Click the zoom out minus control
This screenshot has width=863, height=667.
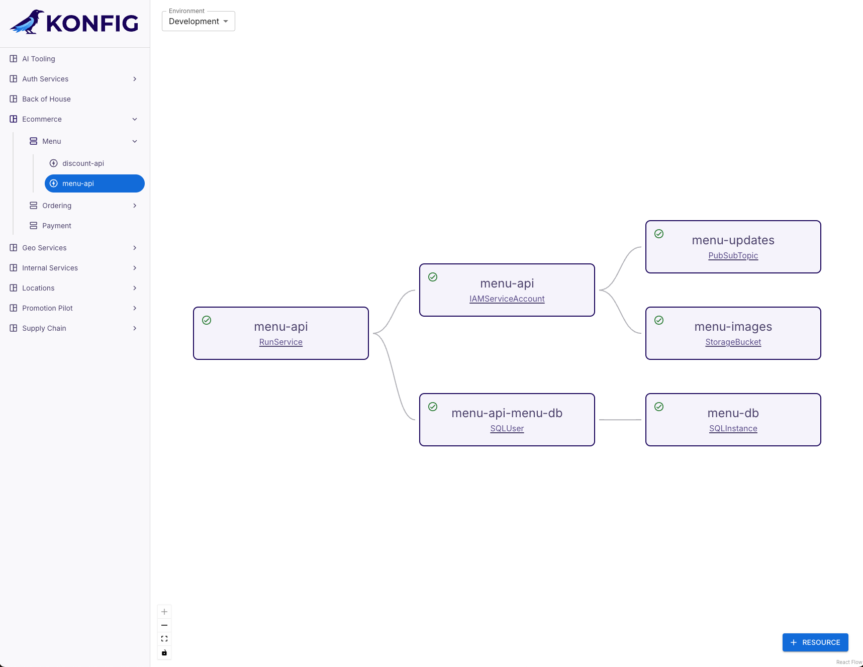[x=164, y=625]
